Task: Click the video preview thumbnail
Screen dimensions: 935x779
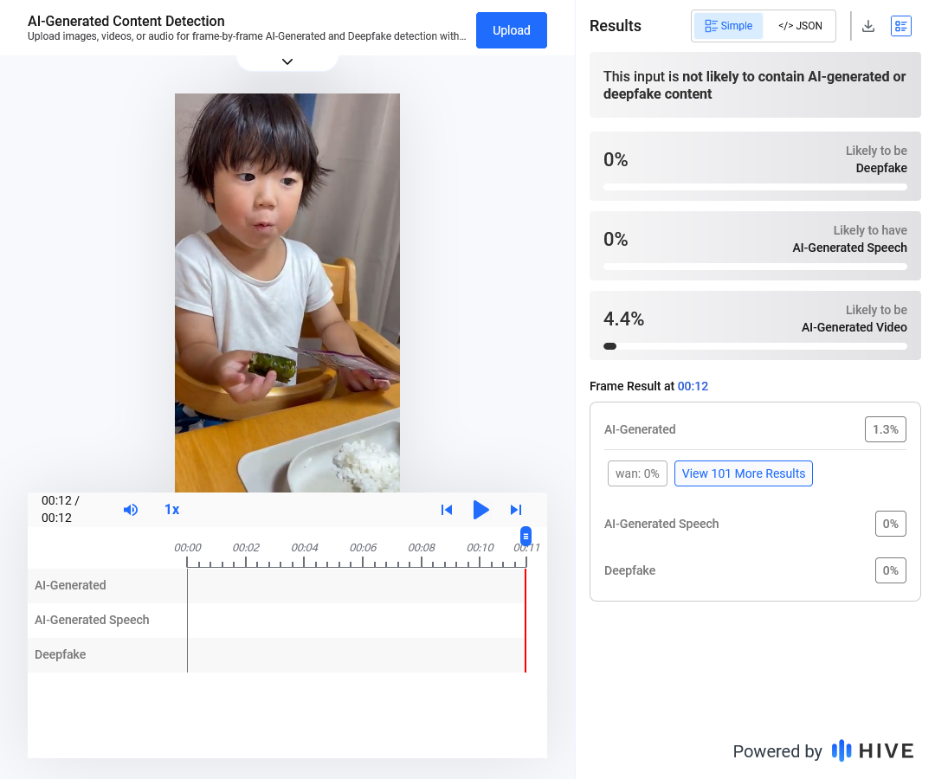Action: tap(287, 293)
